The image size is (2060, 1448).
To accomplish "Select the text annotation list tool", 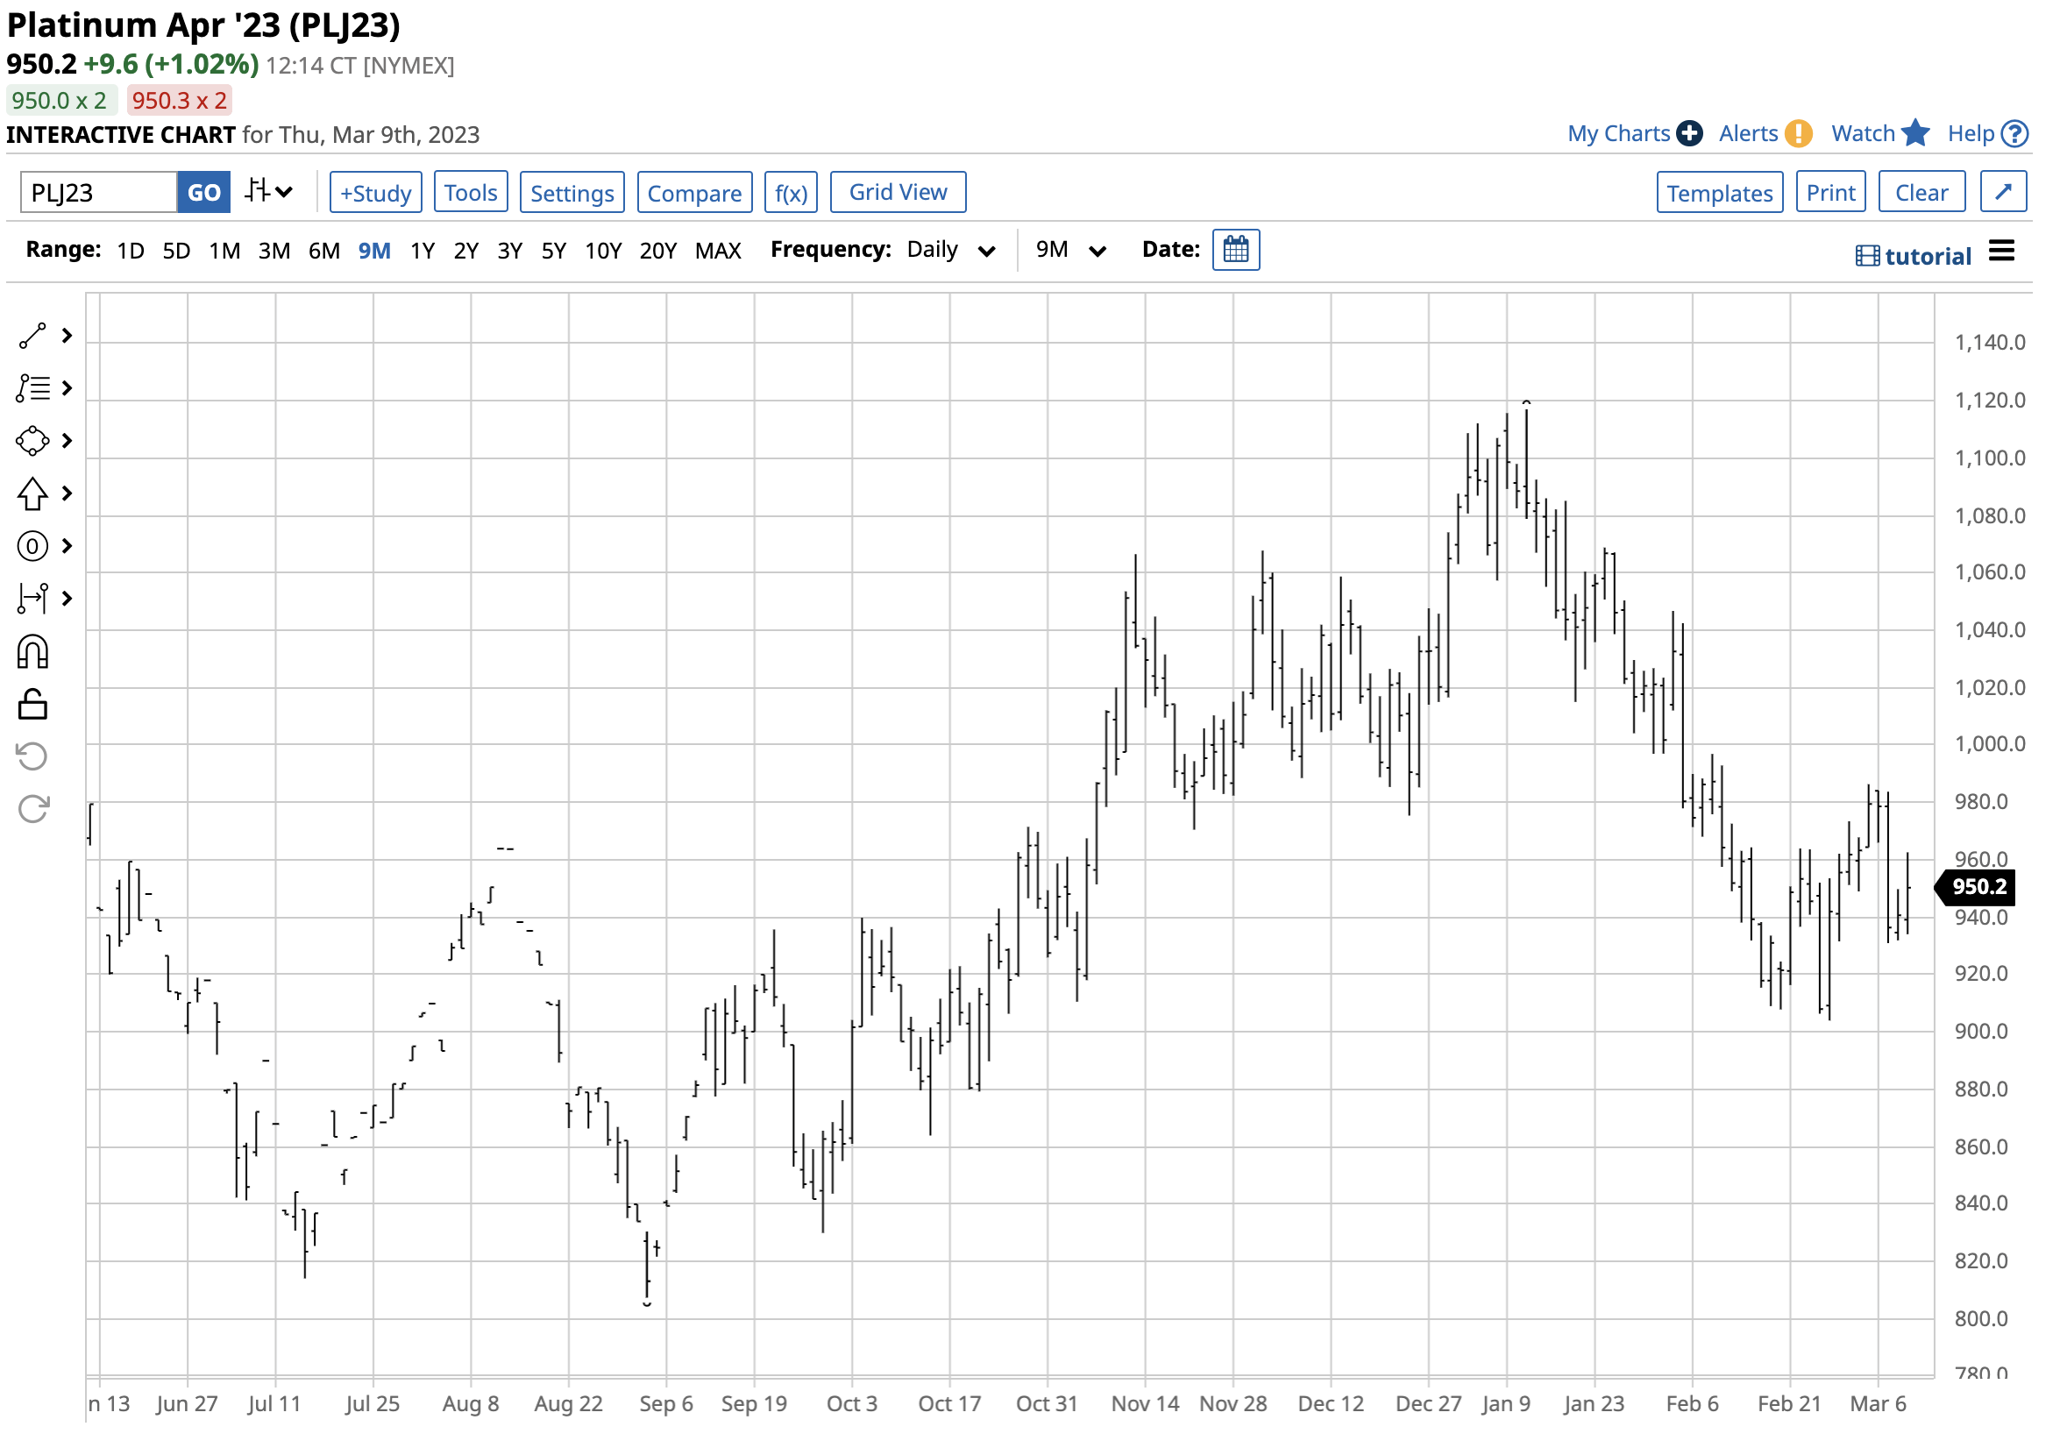I will click(x=32, y=388).
